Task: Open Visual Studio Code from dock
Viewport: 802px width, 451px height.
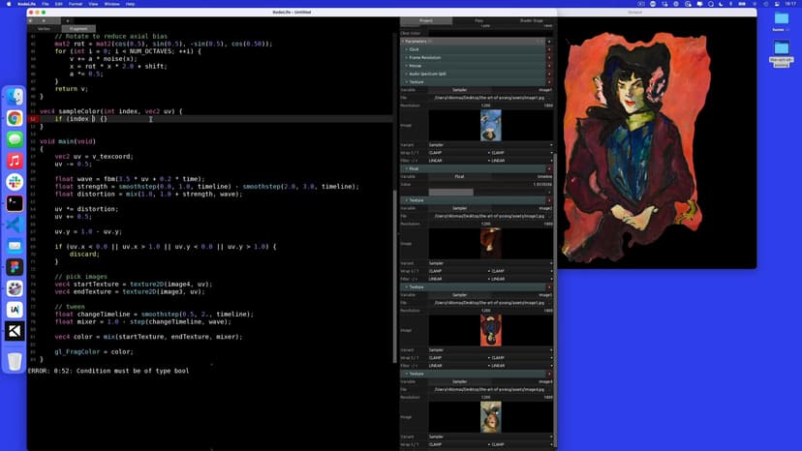Action: (15, 225)
